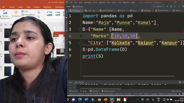This screenshot has height=103, width=184.
Task: Open Python 3.9 interpreter selector in status bar
Action: [168, 94]
